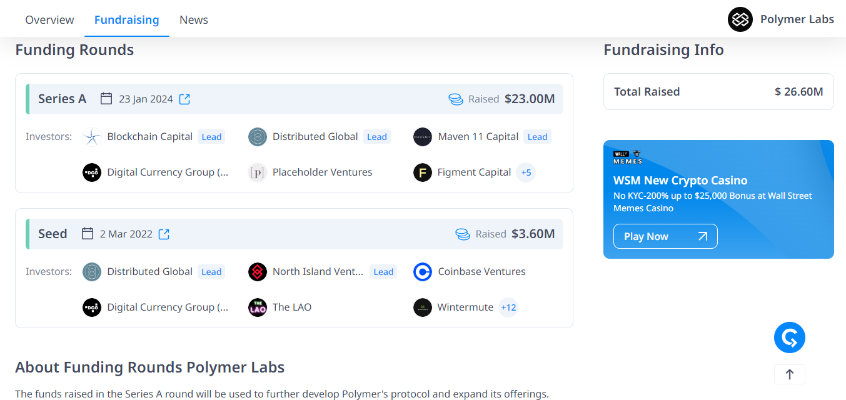Click the Placeholder Ventures logo
The image size is (846, 400).
click(x=258, y=172)
